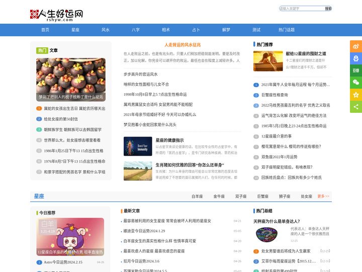Screen dimensions: 362x272
Task: Select the 白羊座 sub-category tab
Action: [x=197, y=196]
